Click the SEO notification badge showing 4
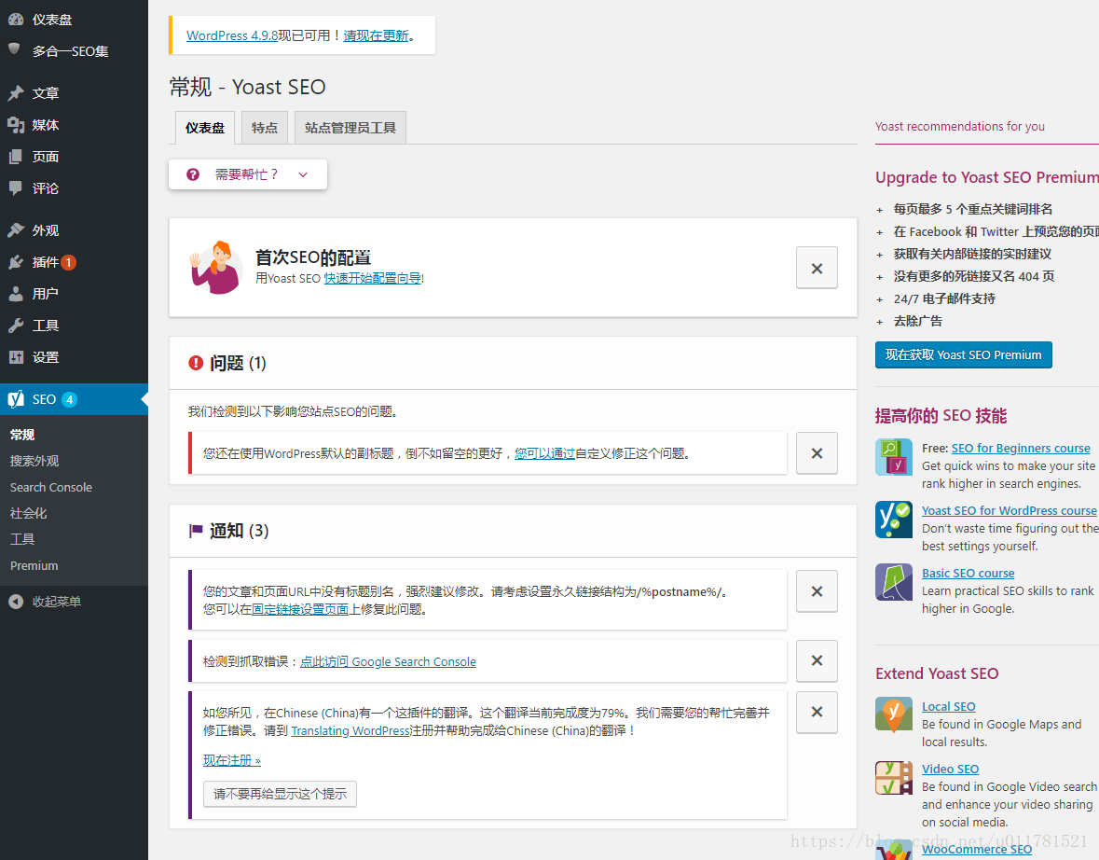The image size is (1099, 860). (x=69, y=399)
